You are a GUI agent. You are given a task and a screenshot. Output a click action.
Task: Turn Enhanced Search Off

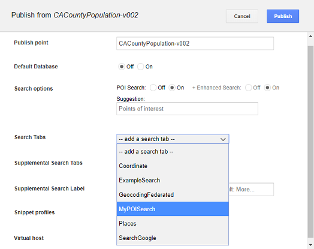click(x=248, y=88)
